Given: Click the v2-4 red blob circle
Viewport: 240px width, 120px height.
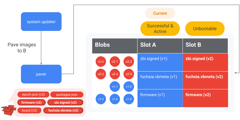Looking at the screenshot, I should pos(115,74).
